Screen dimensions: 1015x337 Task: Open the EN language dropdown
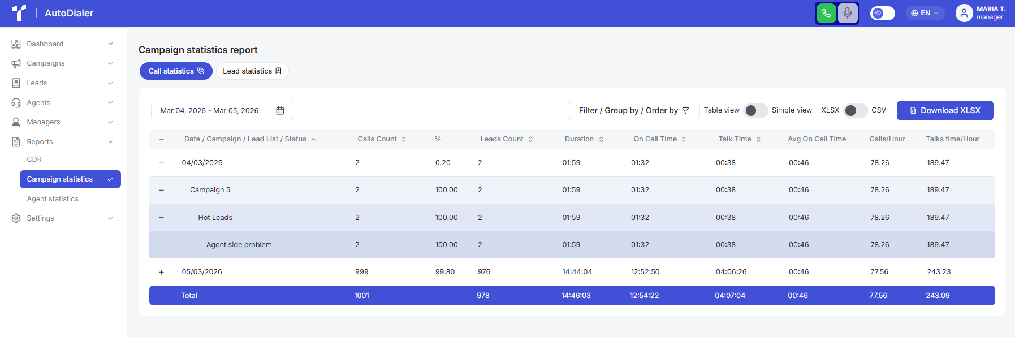pos(925,13)
